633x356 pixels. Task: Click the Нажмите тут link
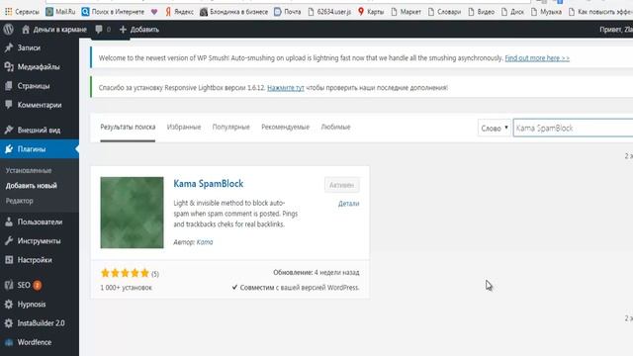point(286,88)
